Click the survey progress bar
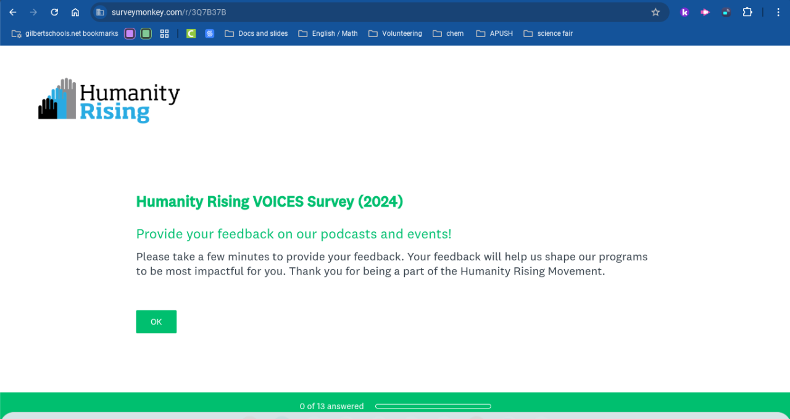Screen dimensions: 790x419 click(x=433, y=406)
